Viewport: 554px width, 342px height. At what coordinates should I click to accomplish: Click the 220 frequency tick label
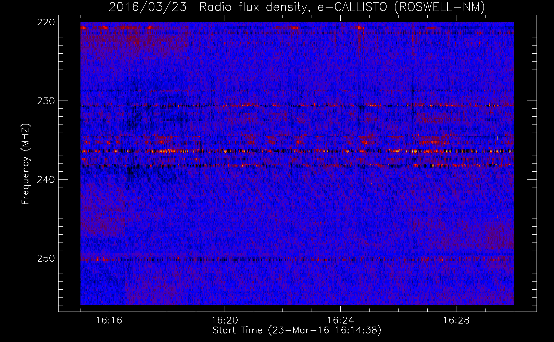click(46, 22)
